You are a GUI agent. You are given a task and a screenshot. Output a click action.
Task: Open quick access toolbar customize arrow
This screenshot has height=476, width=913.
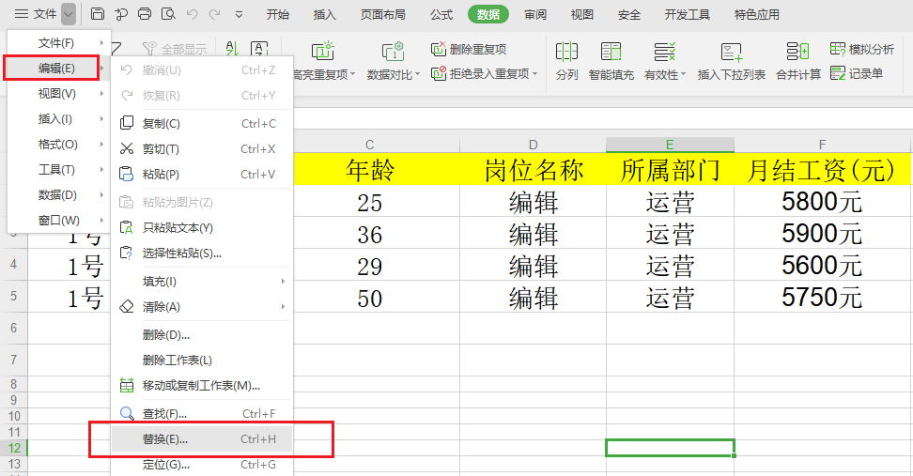[x=239, y=14]
